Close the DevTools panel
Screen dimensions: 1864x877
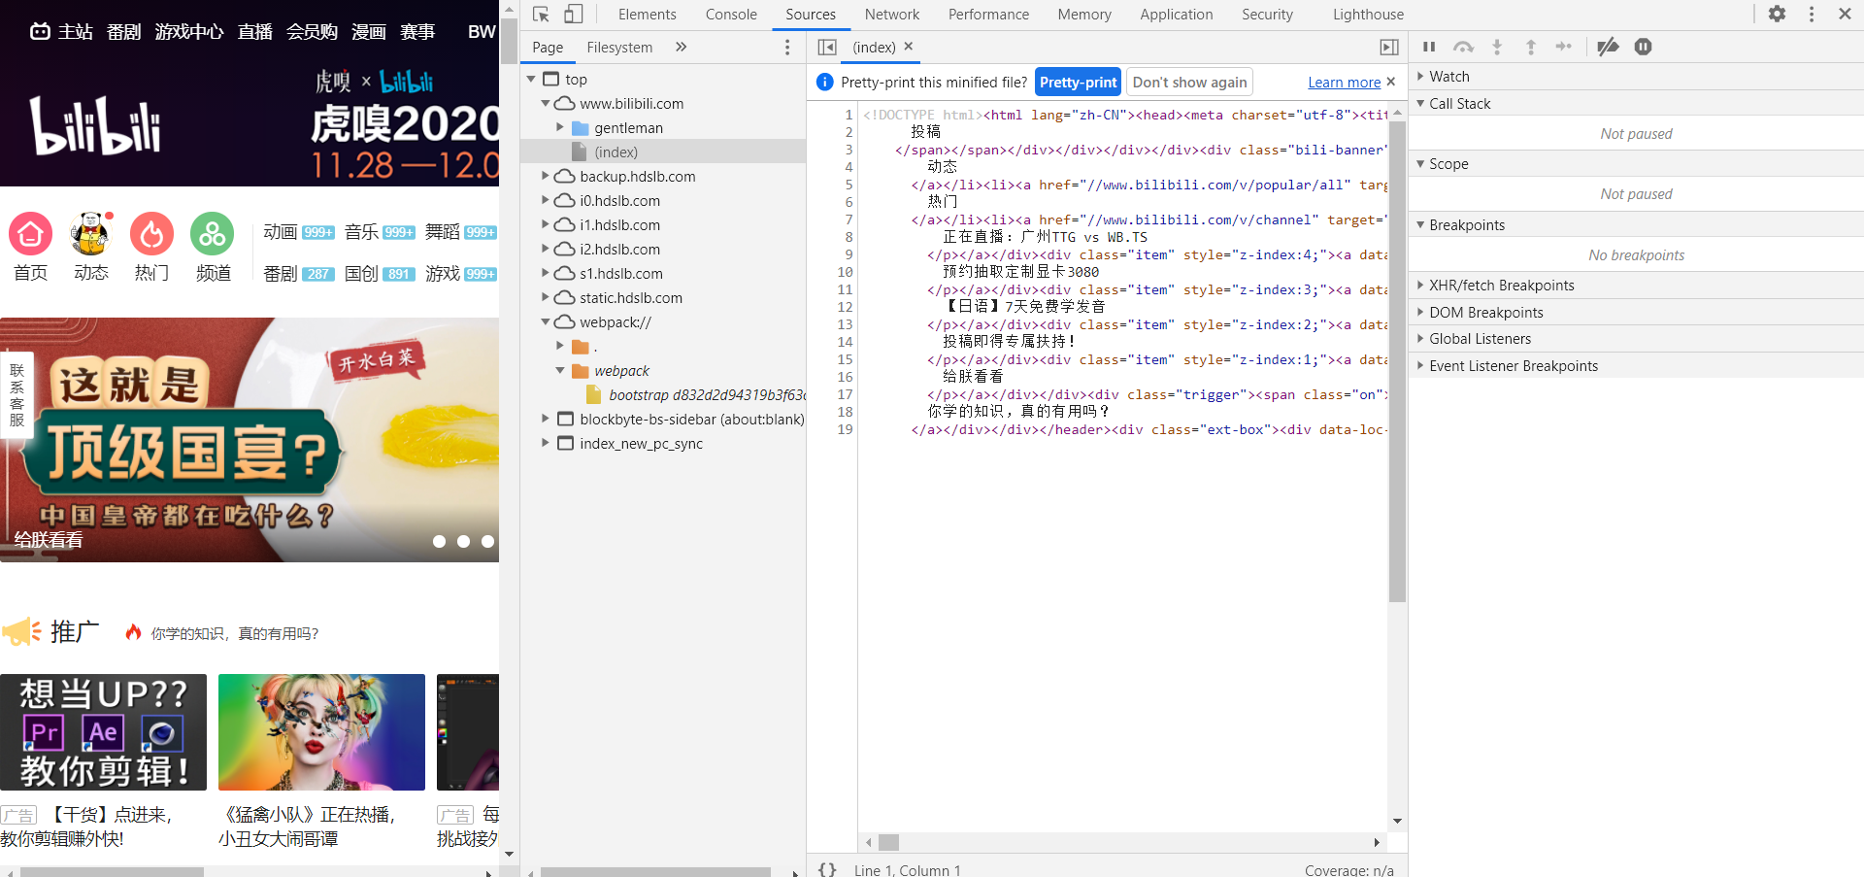coord(1845,14)
